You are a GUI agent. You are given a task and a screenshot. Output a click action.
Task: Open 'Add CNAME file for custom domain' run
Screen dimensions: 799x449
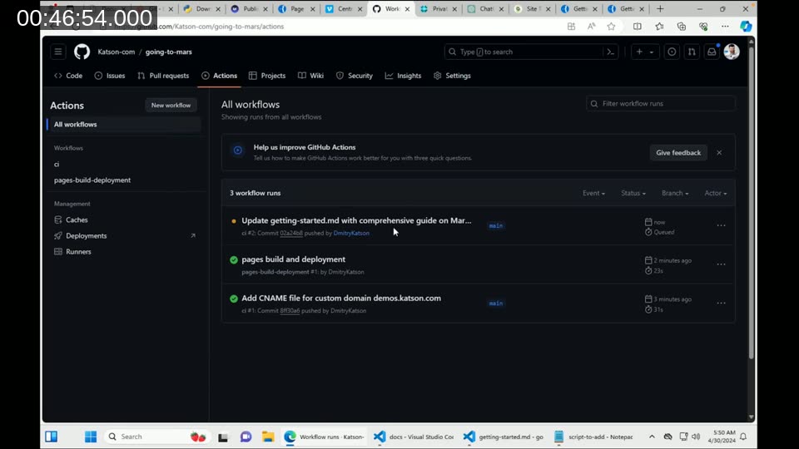[341, 299]
